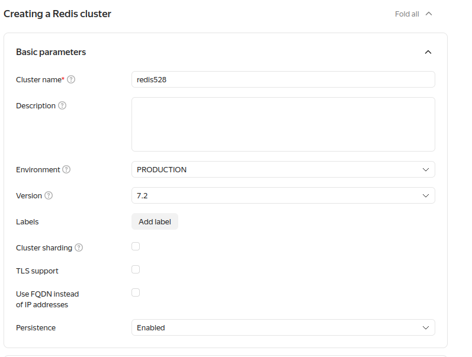Click help icon next to Cluster name
The image size is (472, 357).
(x=71, y=79)
